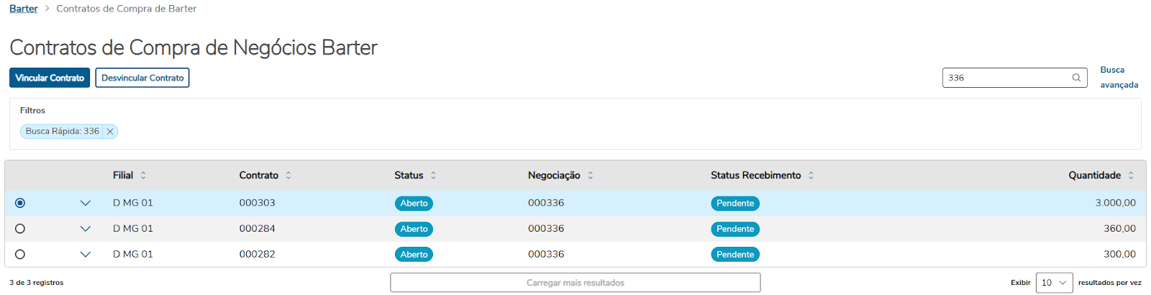Expand details of contract 000303 row
This screenshot has height=295, width=1151.
click(x=86, y=203)
